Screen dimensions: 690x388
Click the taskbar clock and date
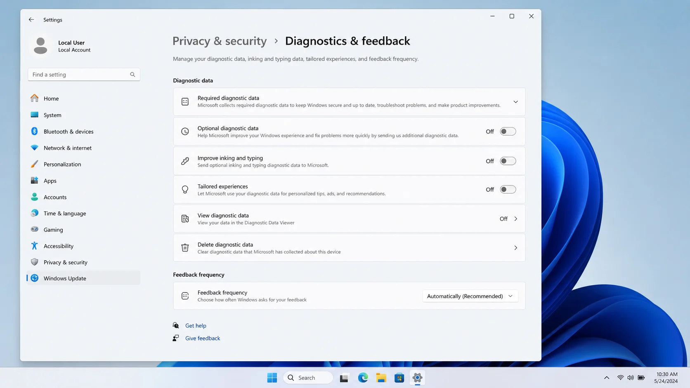click(x=666, y=378)
